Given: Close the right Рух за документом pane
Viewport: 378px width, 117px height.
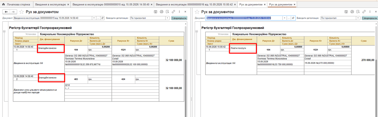Looking at the screenshot, I should [376, 12].
